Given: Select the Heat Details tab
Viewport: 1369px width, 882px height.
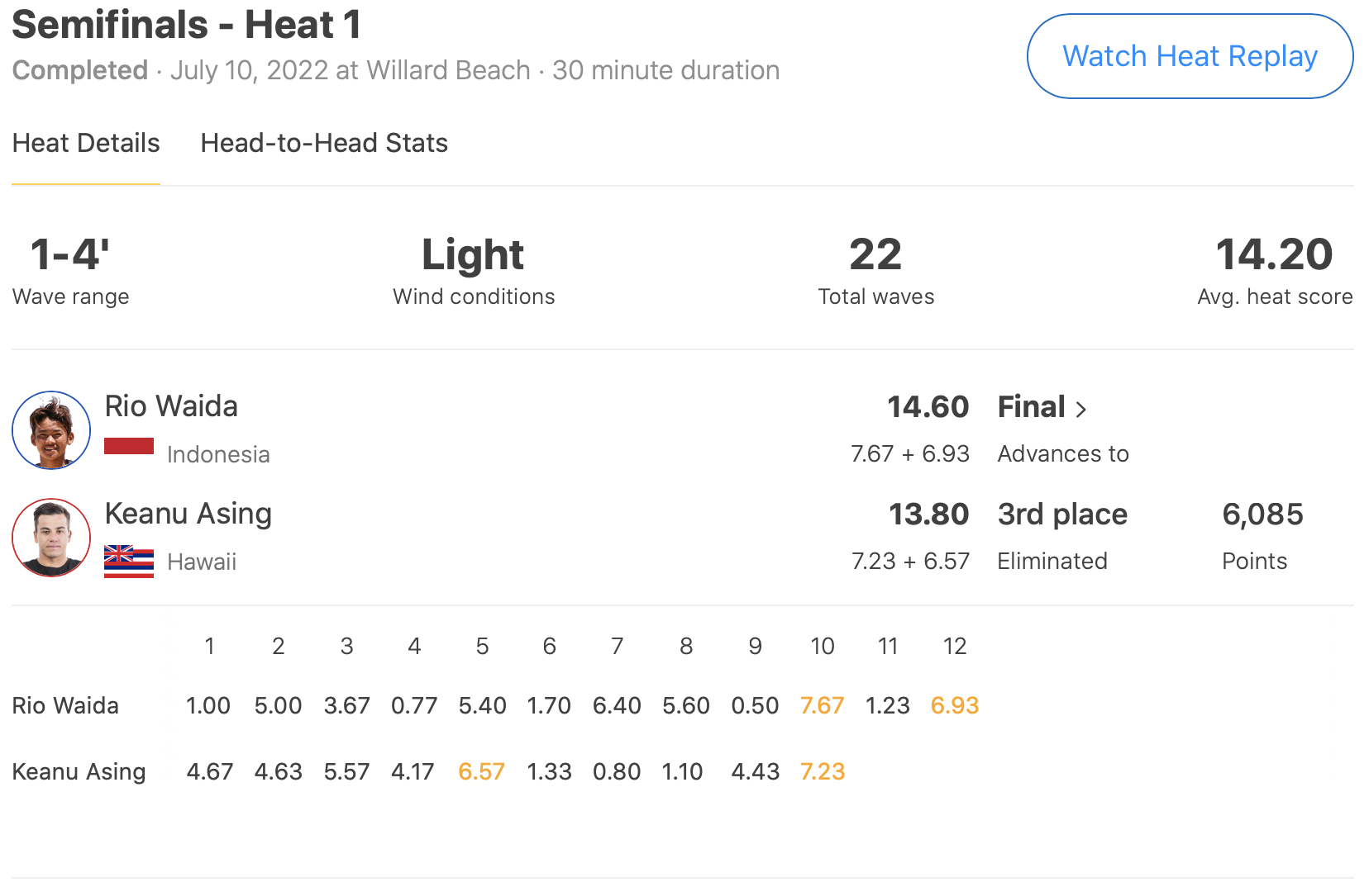Looking at the screenshot, I should pos(86,144).
